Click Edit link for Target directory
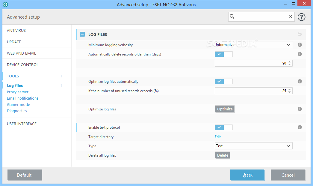 click(x=218, y=137)
